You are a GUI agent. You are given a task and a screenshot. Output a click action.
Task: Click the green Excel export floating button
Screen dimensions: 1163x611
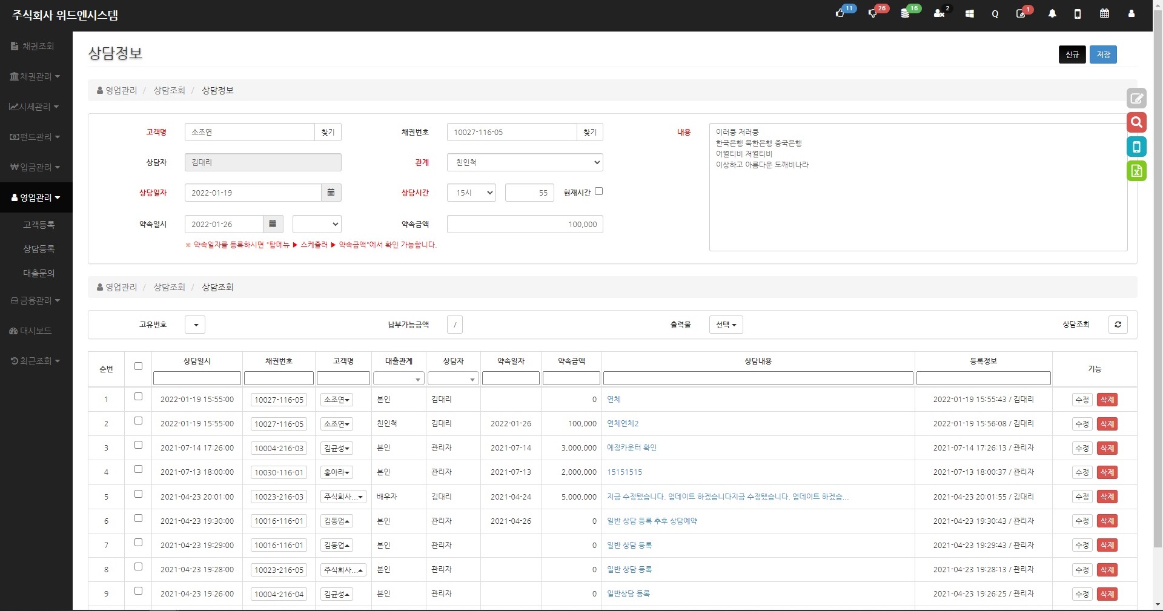click(x=1136, y=171)
